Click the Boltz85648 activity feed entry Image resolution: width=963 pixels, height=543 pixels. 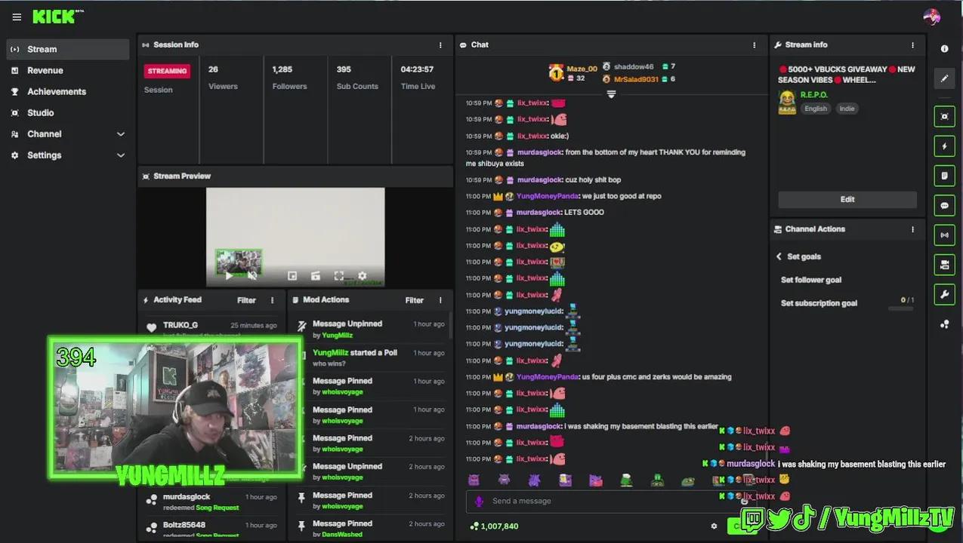click(x=211, y=528)
